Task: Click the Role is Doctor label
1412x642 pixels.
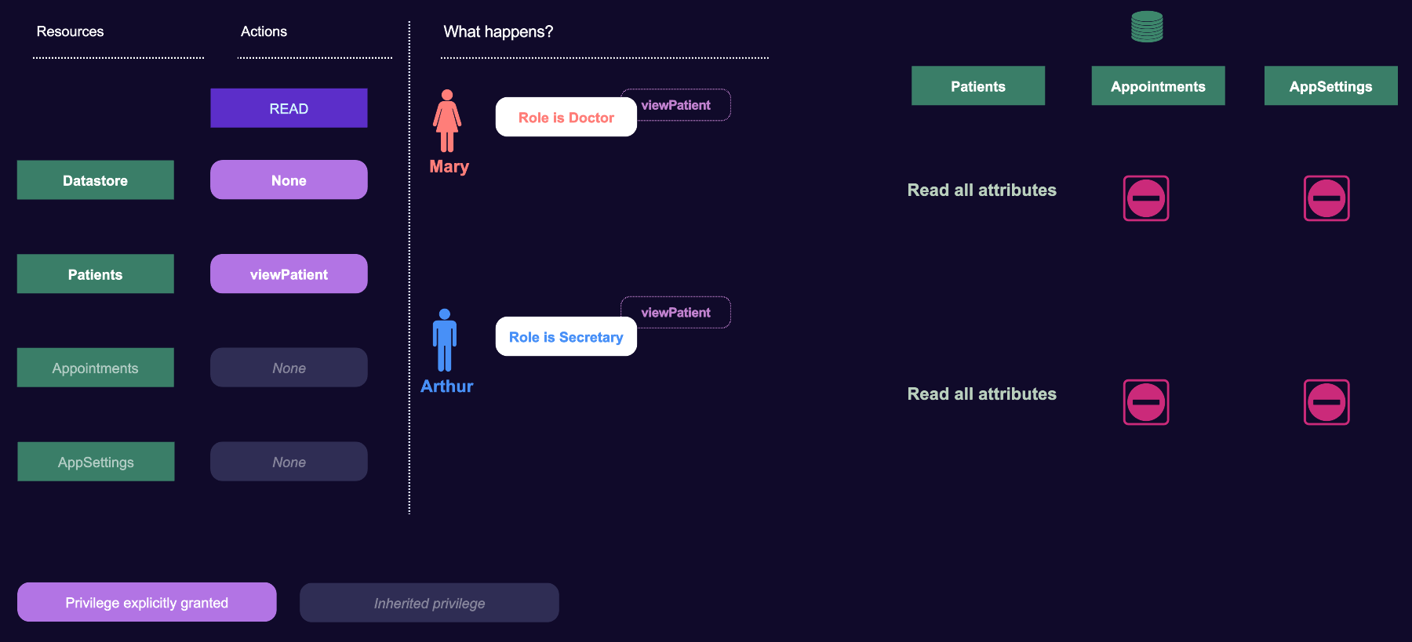Action: [x=566, y=117]
